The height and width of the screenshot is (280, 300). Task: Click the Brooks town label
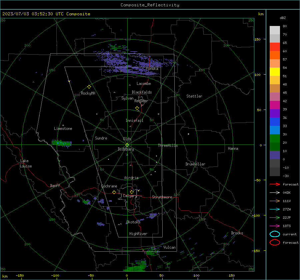click(237, 233)
